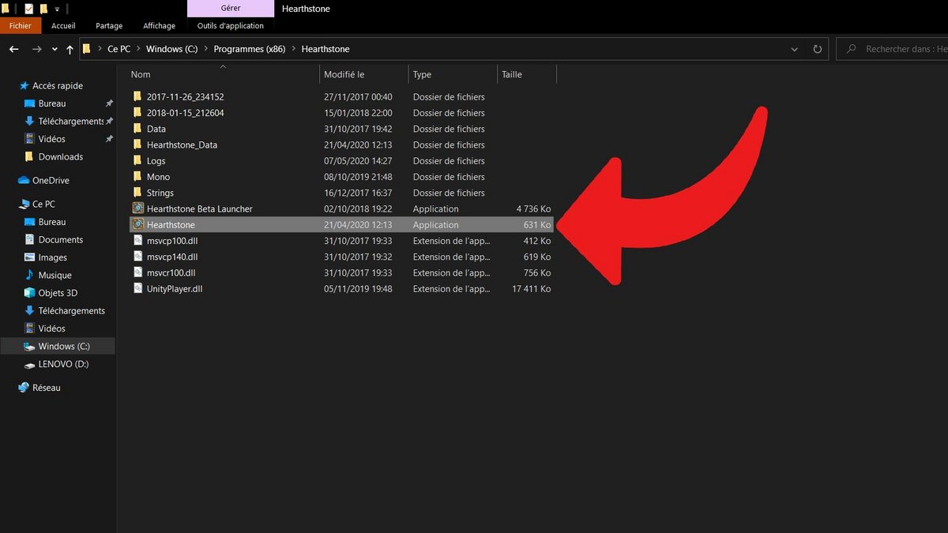This screenshot has height=533, width=948.
Task: Click Ce PC in the address path
Action: click(x=119, y=49)
